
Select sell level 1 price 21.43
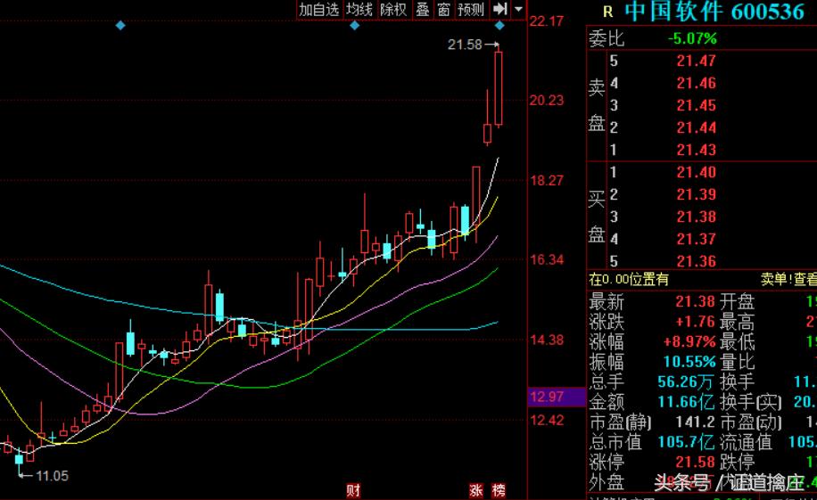point(697,151)
